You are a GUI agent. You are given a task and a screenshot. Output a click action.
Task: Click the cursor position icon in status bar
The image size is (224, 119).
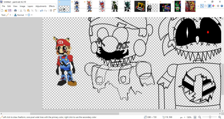click(x=164, y=117)
